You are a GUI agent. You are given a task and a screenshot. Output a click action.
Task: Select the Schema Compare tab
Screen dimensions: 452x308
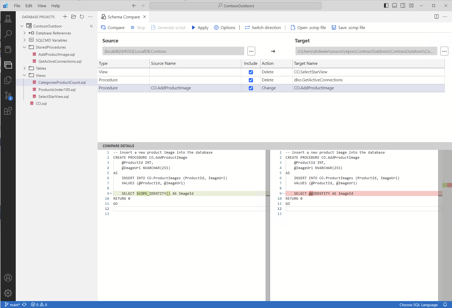click(123, 17)
